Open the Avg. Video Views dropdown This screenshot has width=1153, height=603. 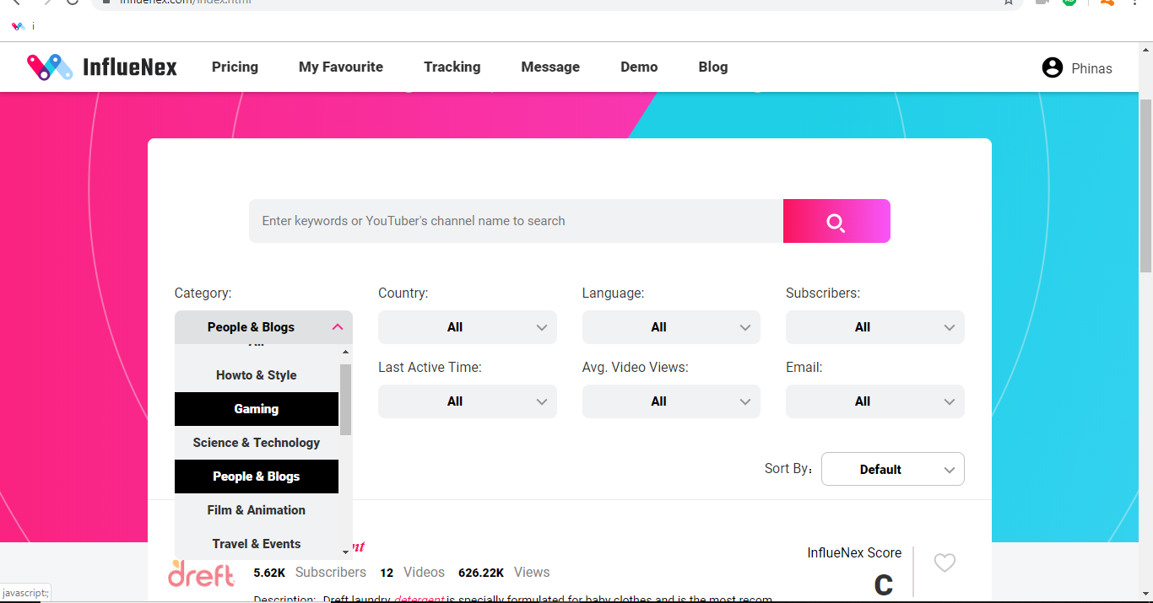click(671, 401)
